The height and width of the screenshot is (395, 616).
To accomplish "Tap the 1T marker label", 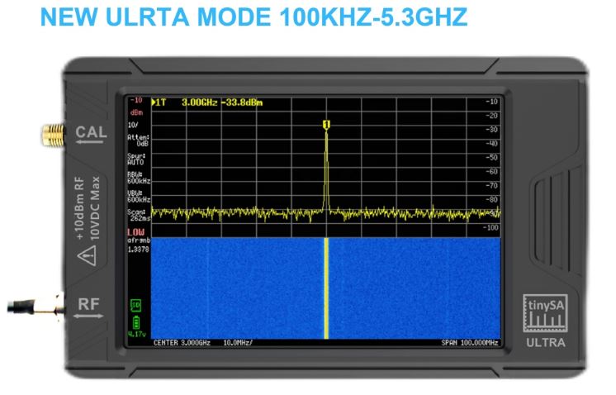I will point(161,102).
